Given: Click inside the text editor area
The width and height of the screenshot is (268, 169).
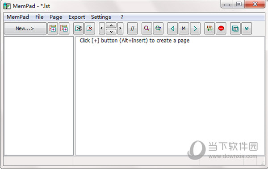Looking at the screenshot, I should click(170, 96).
